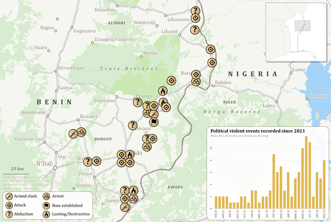The height and width of the screenshot is (222, 331).
Task: Select the 'Trois Rivières' forest label
Action: pos(129,69)
